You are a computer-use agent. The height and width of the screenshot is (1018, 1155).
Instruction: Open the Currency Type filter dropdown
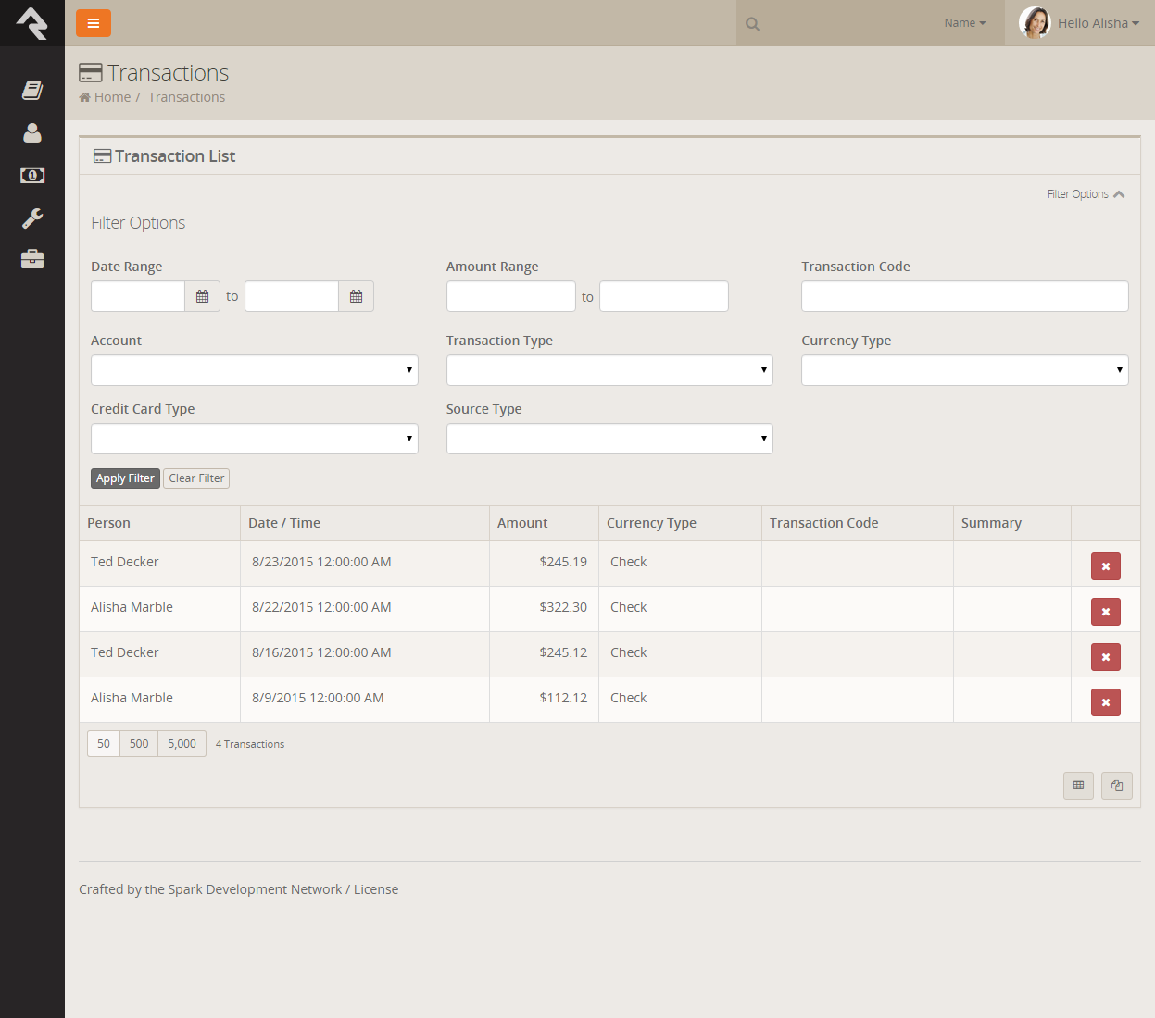coord(964,370)
